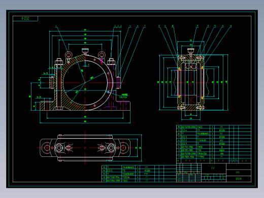Click the HT200 material cell in the ZCZ-4 row
264x198 pixels.
tap(222, 130)
